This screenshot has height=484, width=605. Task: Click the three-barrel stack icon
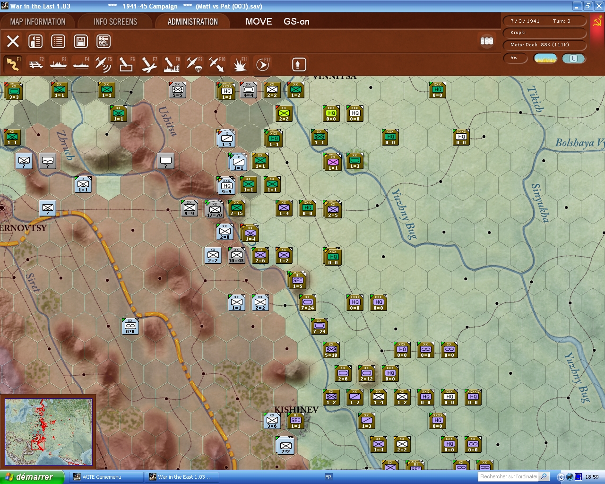pos(487,41)
